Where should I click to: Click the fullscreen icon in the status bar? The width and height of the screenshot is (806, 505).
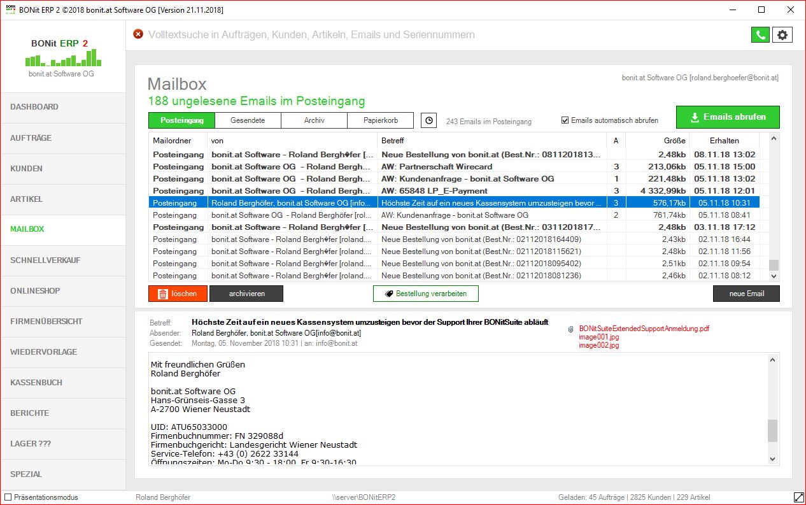798,497
